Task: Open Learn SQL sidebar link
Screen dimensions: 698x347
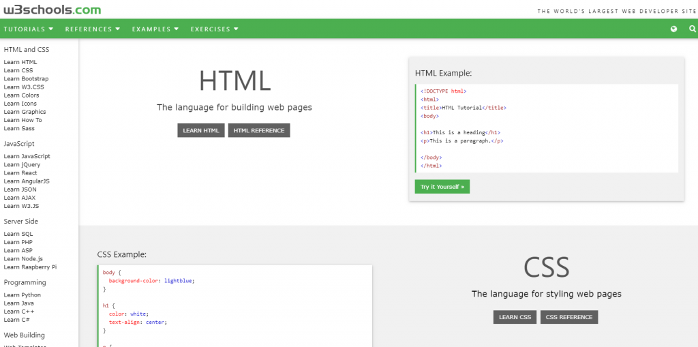Action: pos(18,234)
